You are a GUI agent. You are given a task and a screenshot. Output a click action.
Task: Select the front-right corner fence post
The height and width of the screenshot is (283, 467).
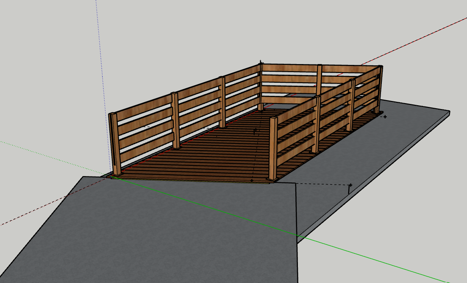click(x=273, y=149)
